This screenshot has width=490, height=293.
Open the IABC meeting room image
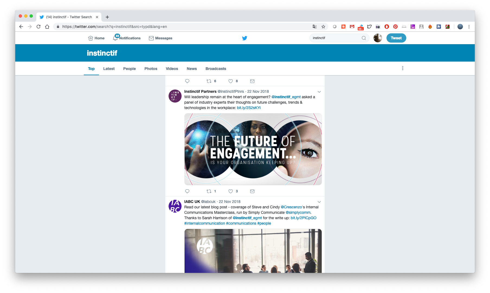253,251
